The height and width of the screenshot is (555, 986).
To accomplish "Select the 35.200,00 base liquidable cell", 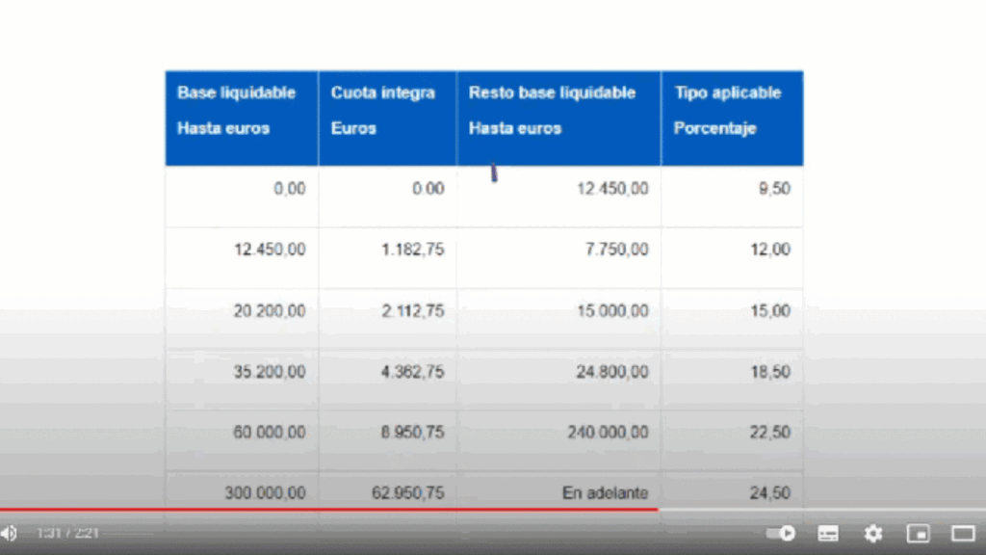I will (242, 380).
